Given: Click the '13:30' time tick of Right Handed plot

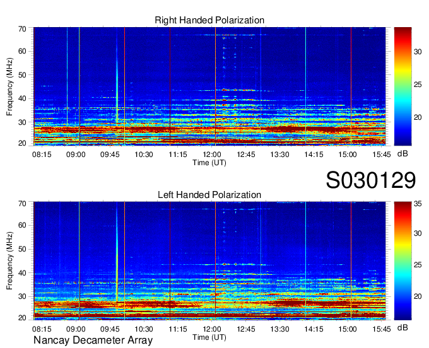Looking at the screenshot, I should (279, 154).
